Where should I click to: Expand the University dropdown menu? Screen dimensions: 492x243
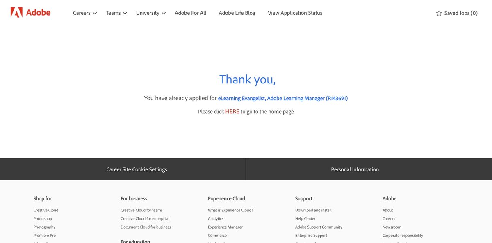pyautogui.click(x=151, y=13)
